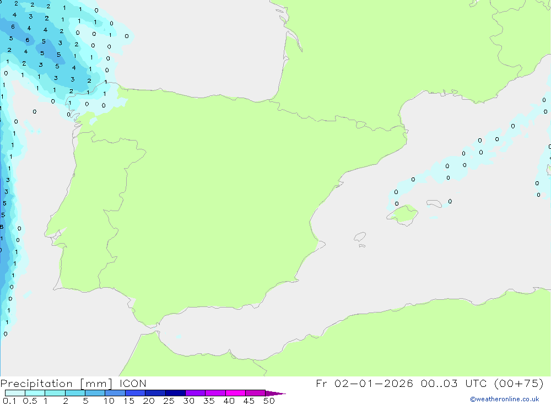The image size is (551, 404).
Task: Click the '0.1' legend scale label
Action: pyautogui.click(x=9, y=401)
